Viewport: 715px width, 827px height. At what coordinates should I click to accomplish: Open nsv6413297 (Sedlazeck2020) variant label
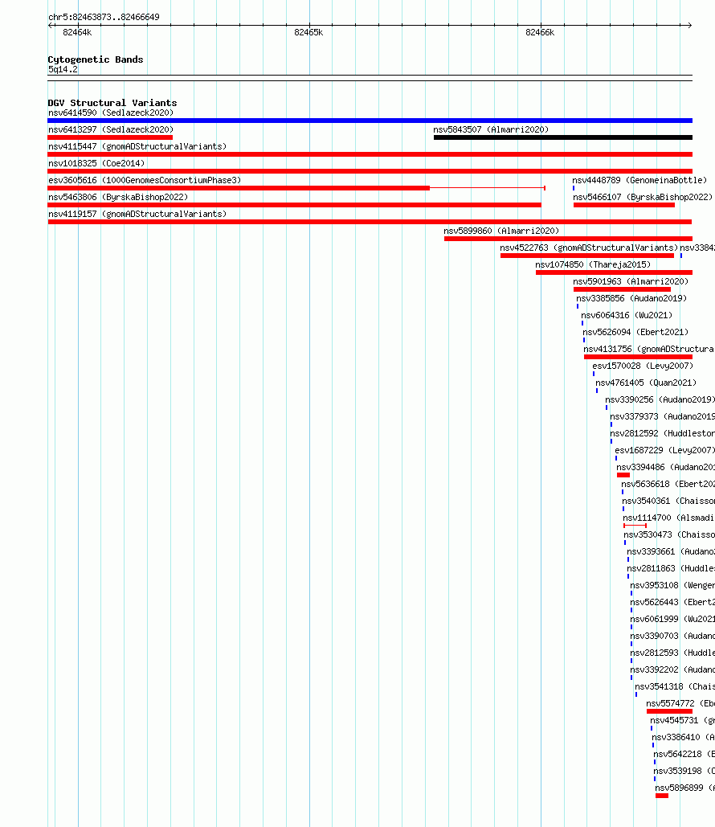(x=111, y=129)
